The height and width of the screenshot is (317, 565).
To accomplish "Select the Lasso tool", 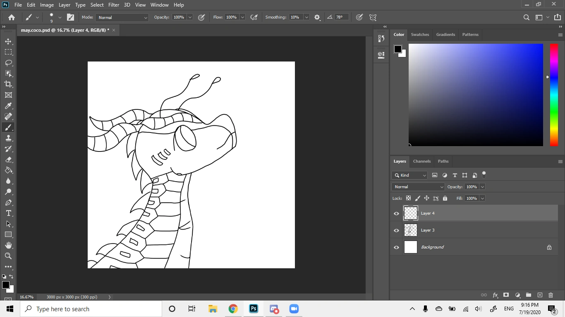I will [x=8, y=63].
